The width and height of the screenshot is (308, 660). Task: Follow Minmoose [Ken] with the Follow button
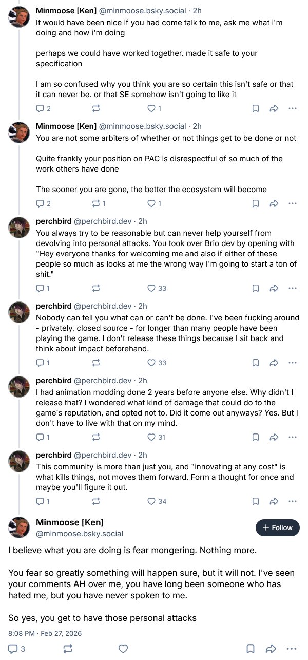[277, 527]
